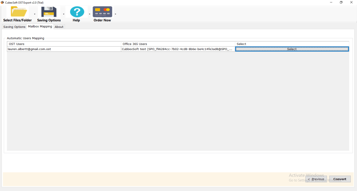Click the Order Now credit card icon

tap(102, 12)
